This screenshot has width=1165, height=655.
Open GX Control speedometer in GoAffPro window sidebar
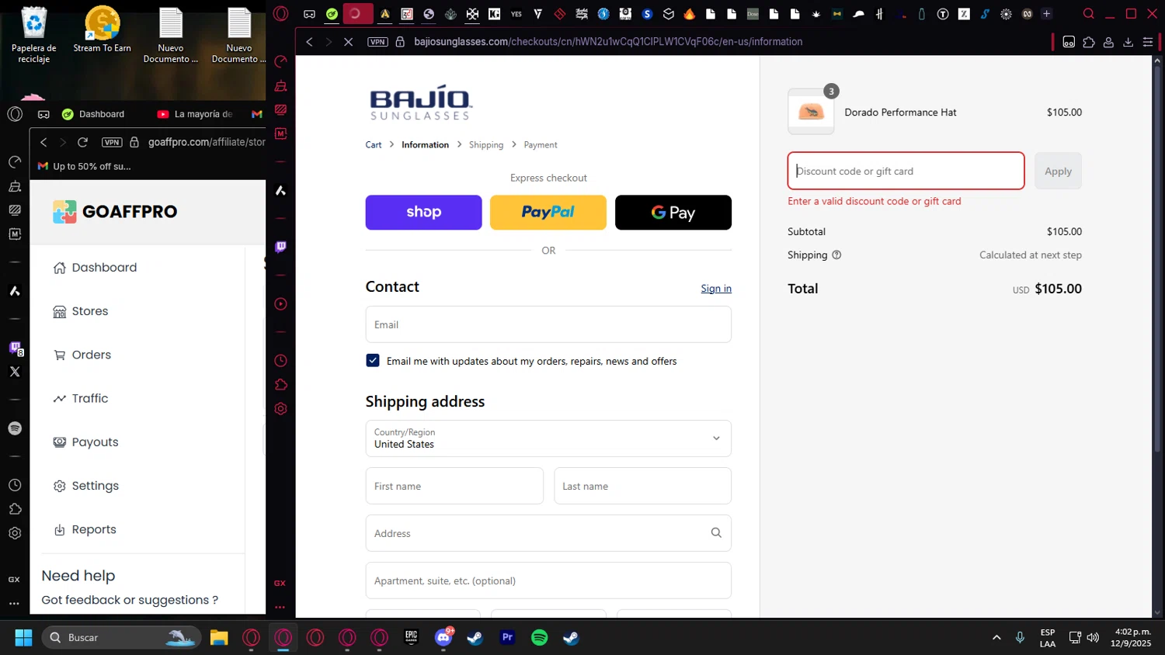[x=15, y=161]
